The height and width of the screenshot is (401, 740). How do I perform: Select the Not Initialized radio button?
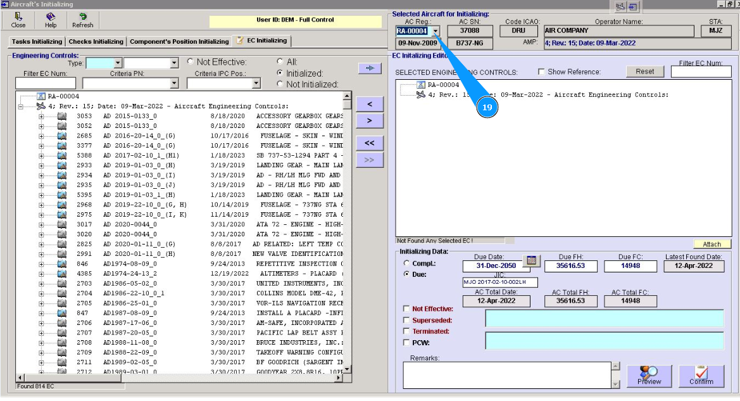tap(280, 84)
